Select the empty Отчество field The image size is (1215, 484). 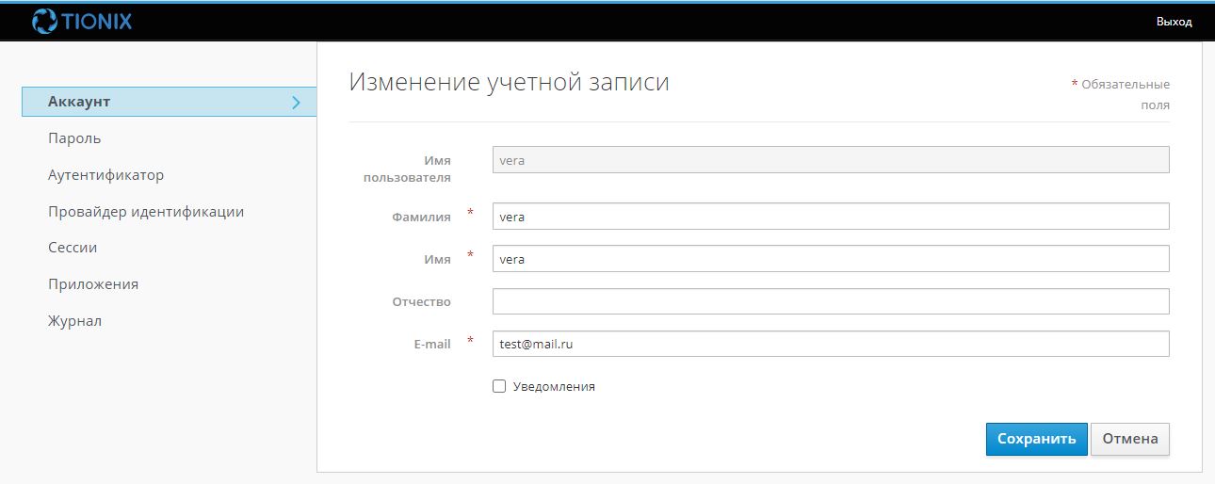[830, 301]
